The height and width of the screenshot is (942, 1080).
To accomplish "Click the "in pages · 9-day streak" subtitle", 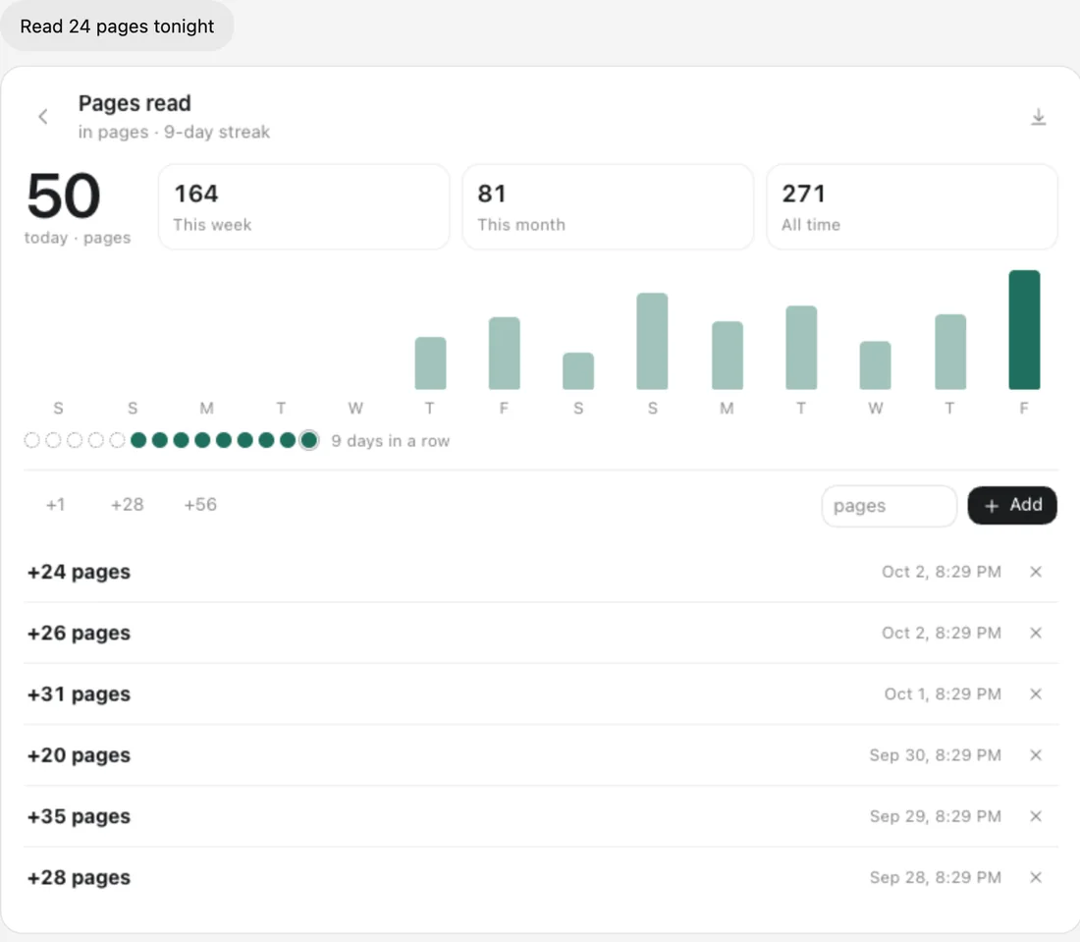I will tap(174, 132).
